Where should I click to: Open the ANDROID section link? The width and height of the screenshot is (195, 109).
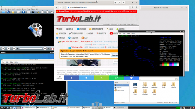point(120,29)
